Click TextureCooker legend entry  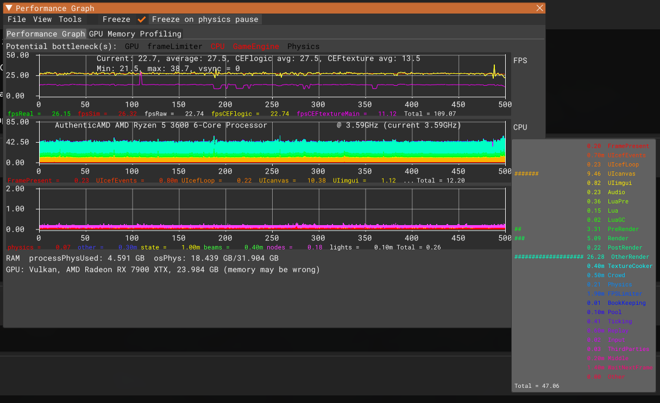[620, 266]
